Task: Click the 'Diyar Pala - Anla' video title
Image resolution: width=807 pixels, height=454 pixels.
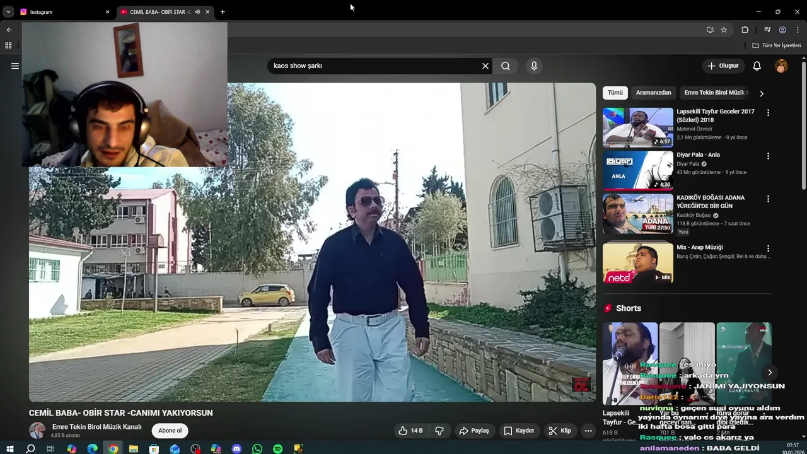Action: pos(698,154)
